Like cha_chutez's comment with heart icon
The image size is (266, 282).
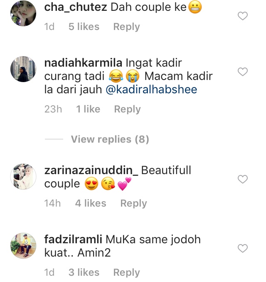(x=243, y=16)
